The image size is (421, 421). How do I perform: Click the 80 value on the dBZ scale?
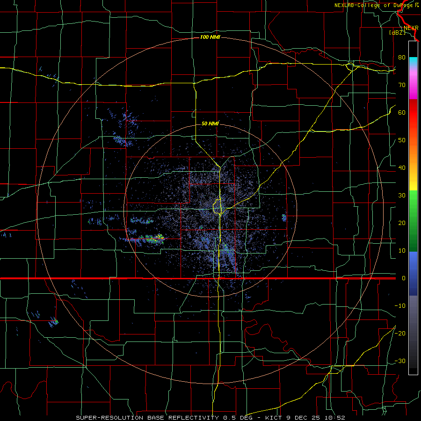[x=402, y=57]
